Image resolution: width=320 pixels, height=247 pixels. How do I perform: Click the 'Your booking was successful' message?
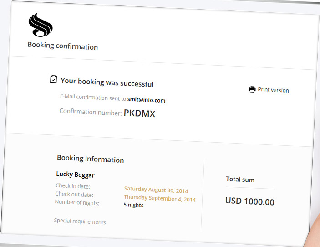[x=107, y=82]
